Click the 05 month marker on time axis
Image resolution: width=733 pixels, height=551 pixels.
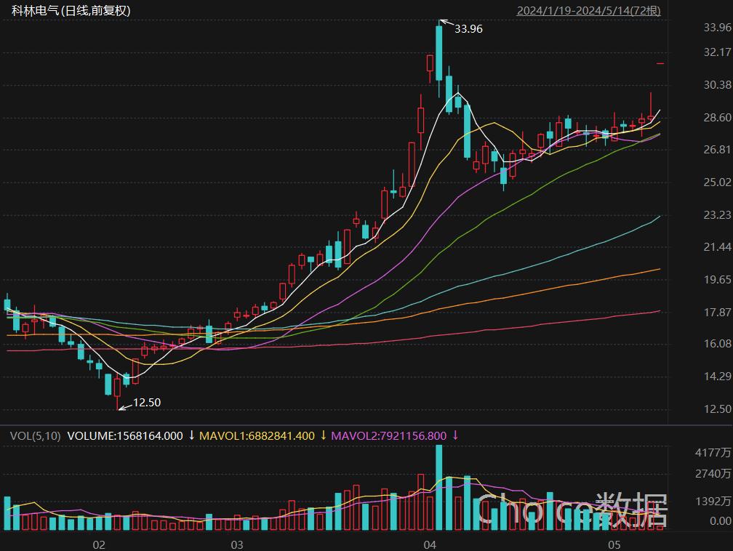614,544
